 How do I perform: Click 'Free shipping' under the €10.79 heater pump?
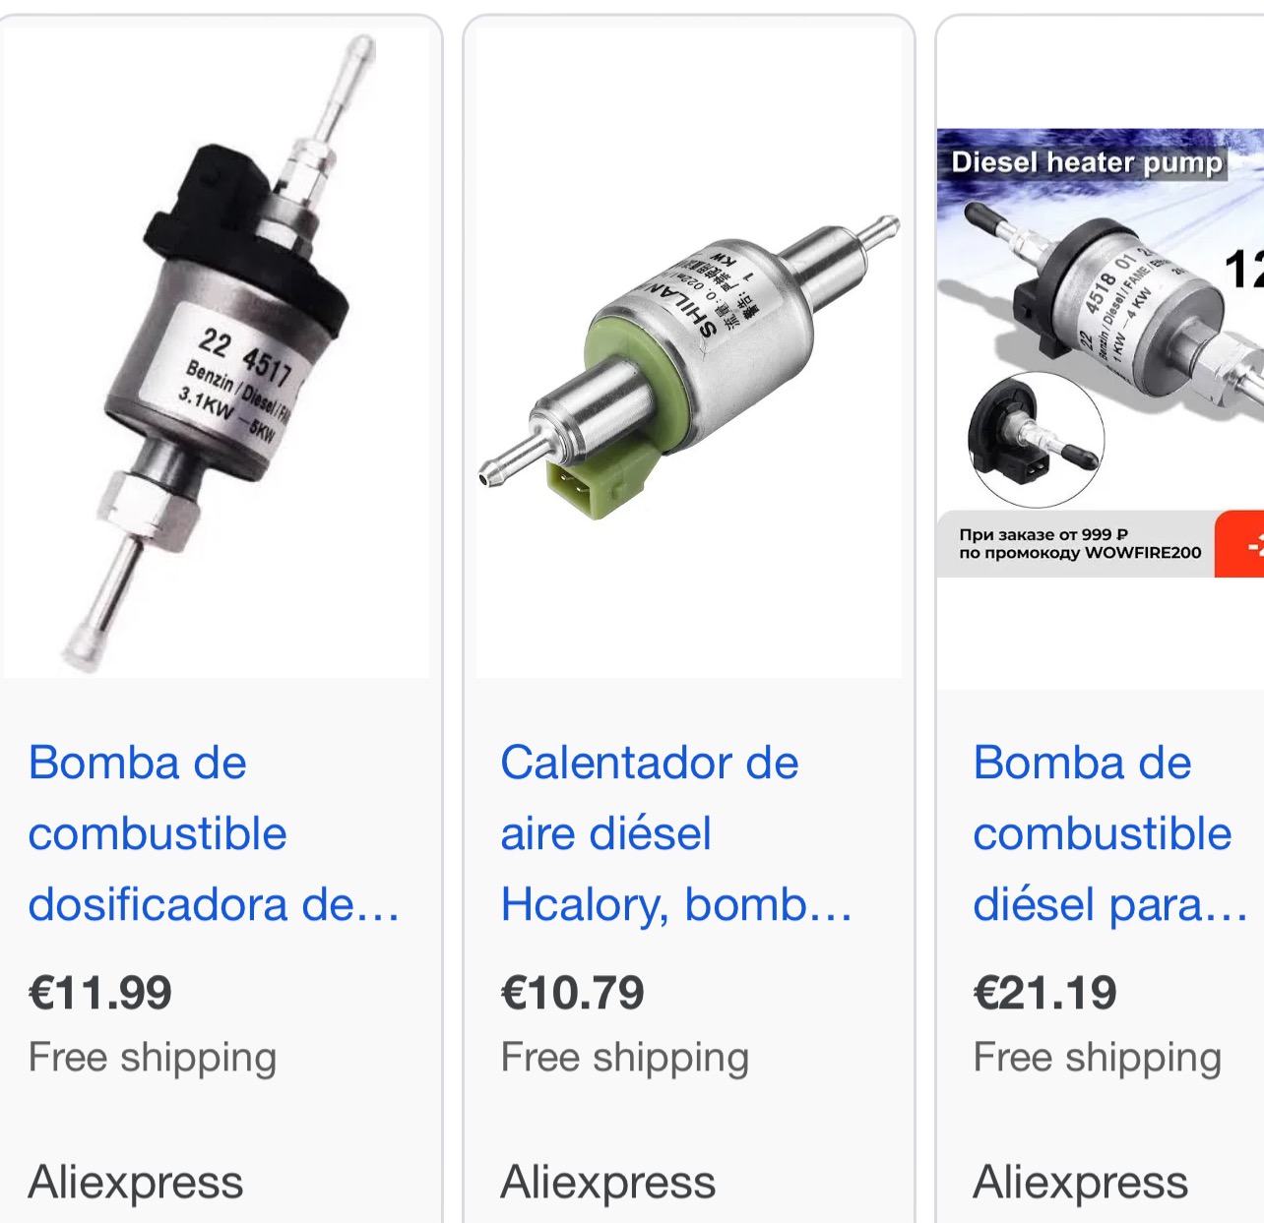pos(625,1059)
